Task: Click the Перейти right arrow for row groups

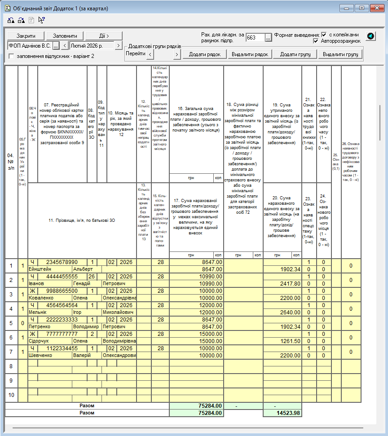Action: pyautogui.click(x=177, y=54)
